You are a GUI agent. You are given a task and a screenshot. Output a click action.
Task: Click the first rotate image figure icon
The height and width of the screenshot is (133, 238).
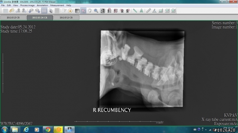pyautogui.click(x=109, y=11)
